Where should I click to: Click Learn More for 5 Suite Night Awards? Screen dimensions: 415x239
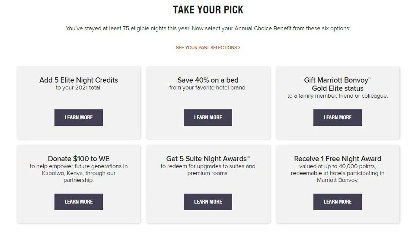tap(207, 201)
